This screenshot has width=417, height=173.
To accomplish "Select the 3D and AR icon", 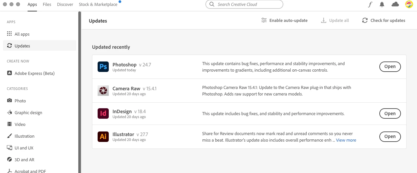I will tap(9, 160).
